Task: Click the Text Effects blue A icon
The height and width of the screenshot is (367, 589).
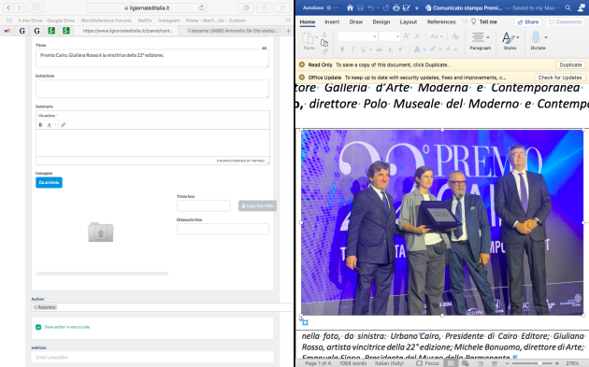Action: click(417, 49)
